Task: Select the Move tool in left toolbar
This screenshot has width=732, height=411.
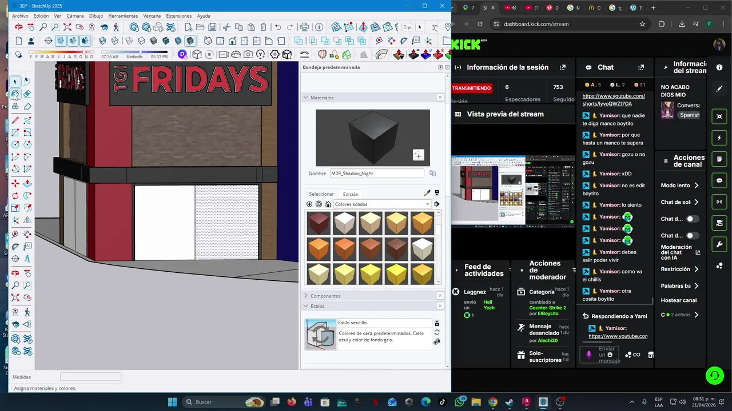Action: click(15, 183)
